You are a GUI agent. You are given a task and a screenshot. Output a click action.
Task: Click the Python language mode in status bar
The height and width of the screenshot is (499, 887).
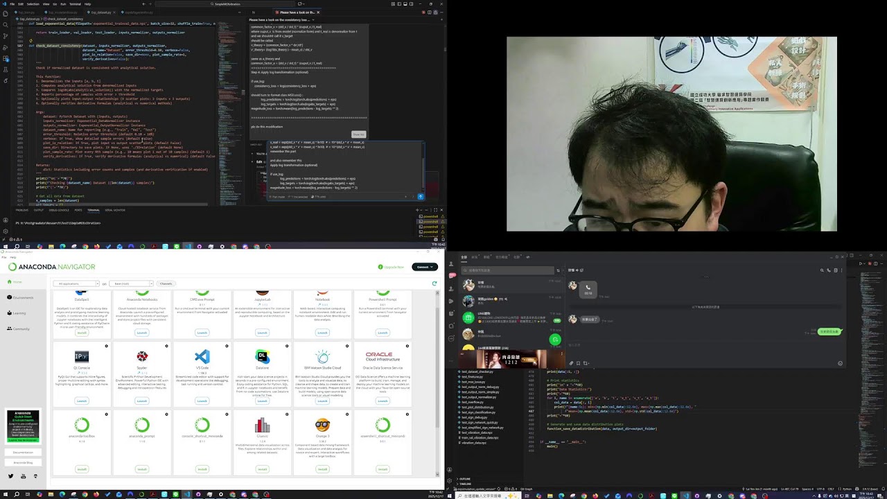(847, 489)
